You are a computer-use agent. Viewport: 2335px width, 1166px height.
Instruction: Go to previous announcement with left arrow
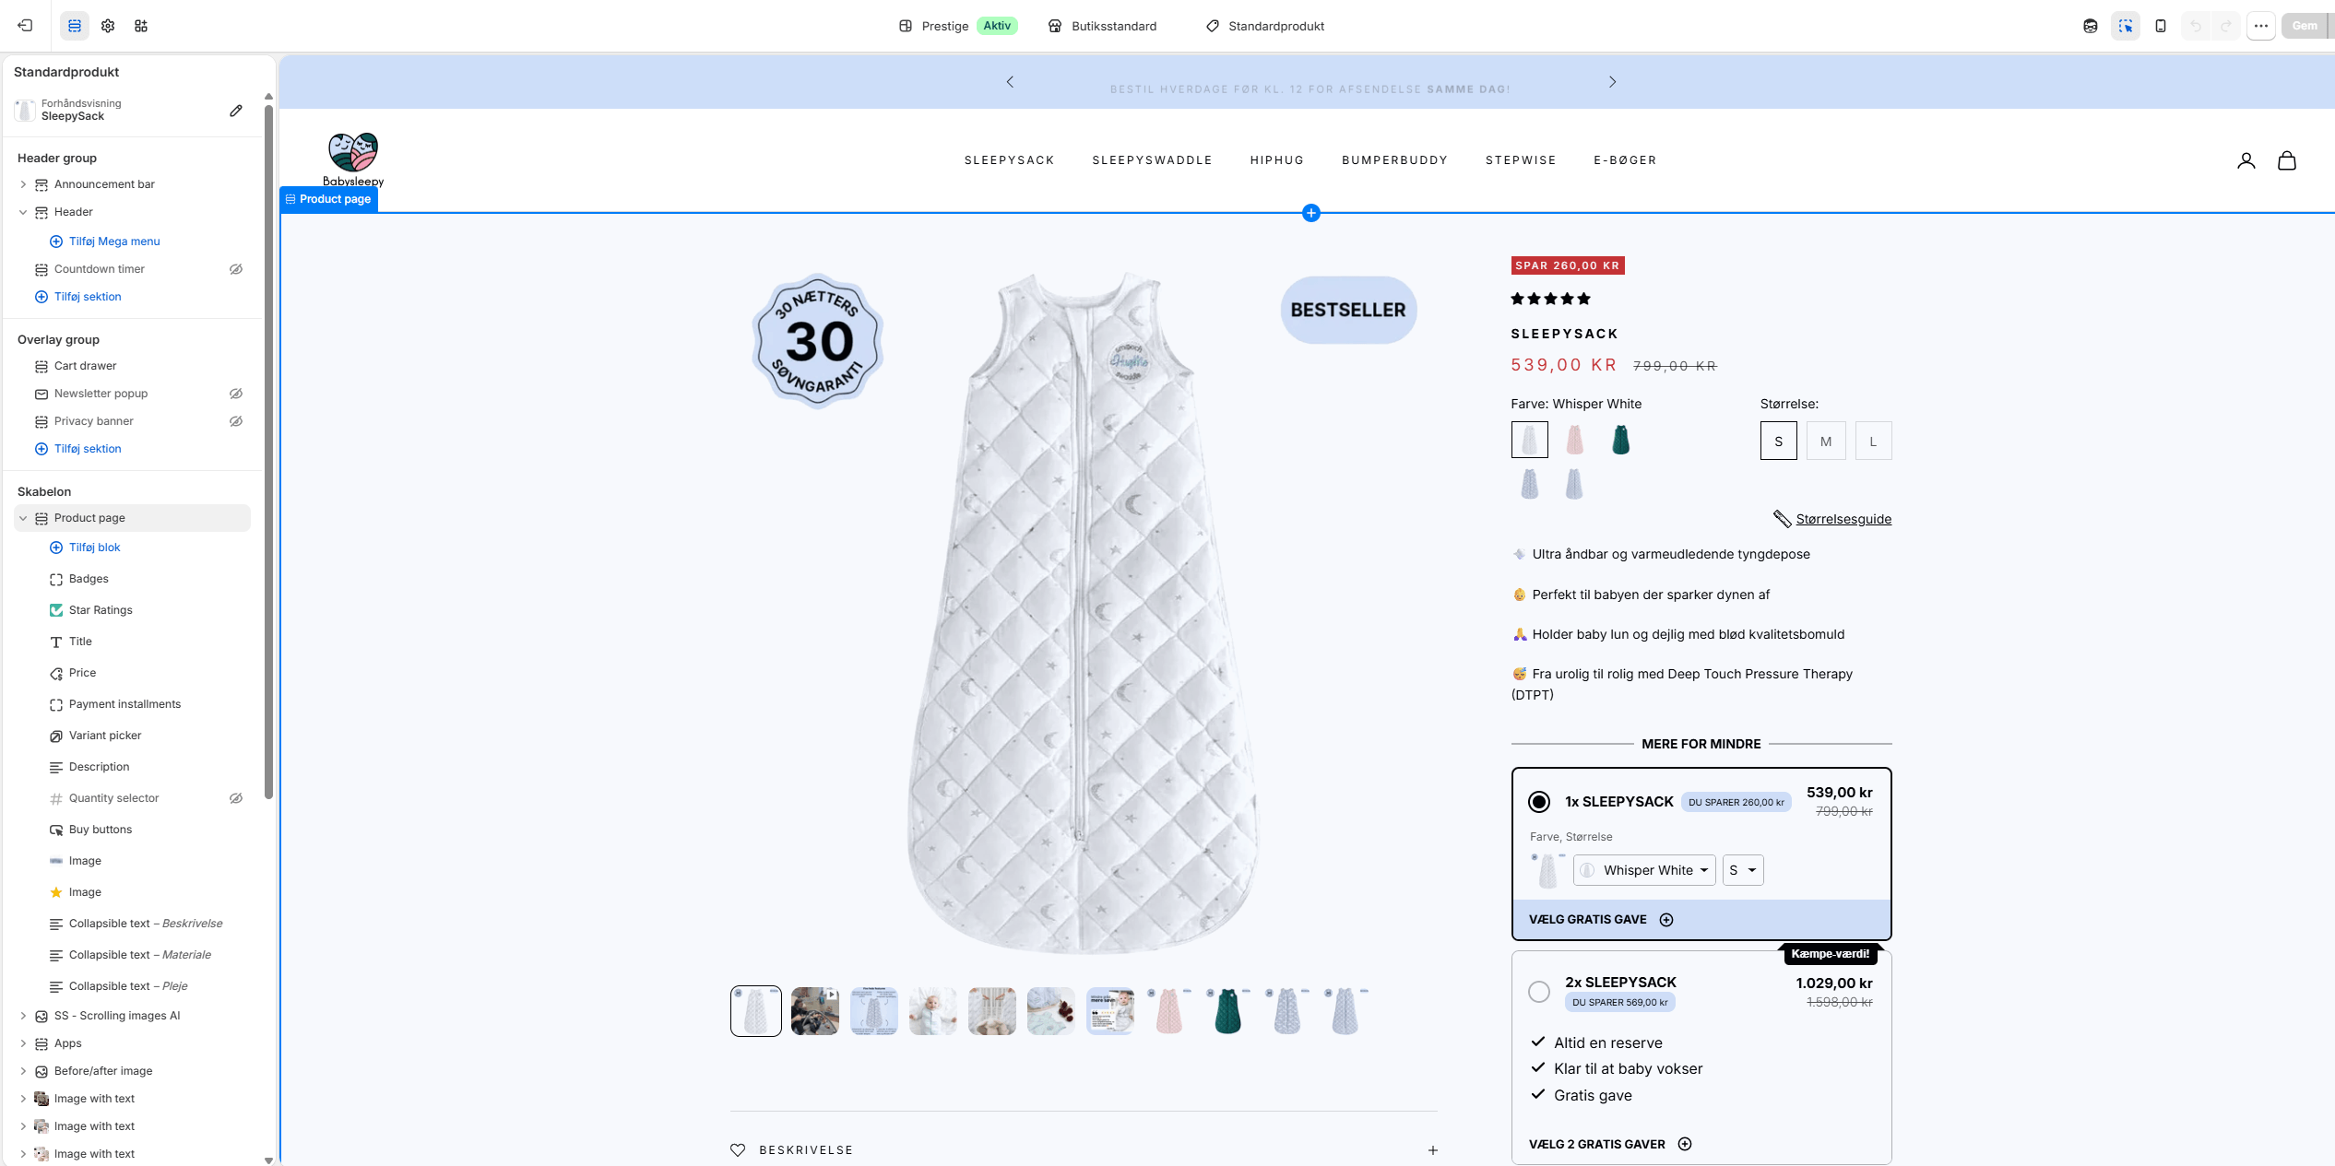[1010, 82]
